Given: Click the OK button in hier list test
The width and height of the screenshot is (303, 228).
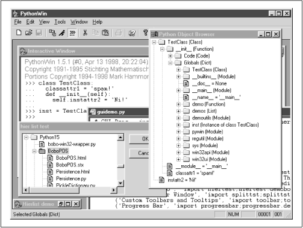Looking at the screenshot, I should click(x=139, y=139).
